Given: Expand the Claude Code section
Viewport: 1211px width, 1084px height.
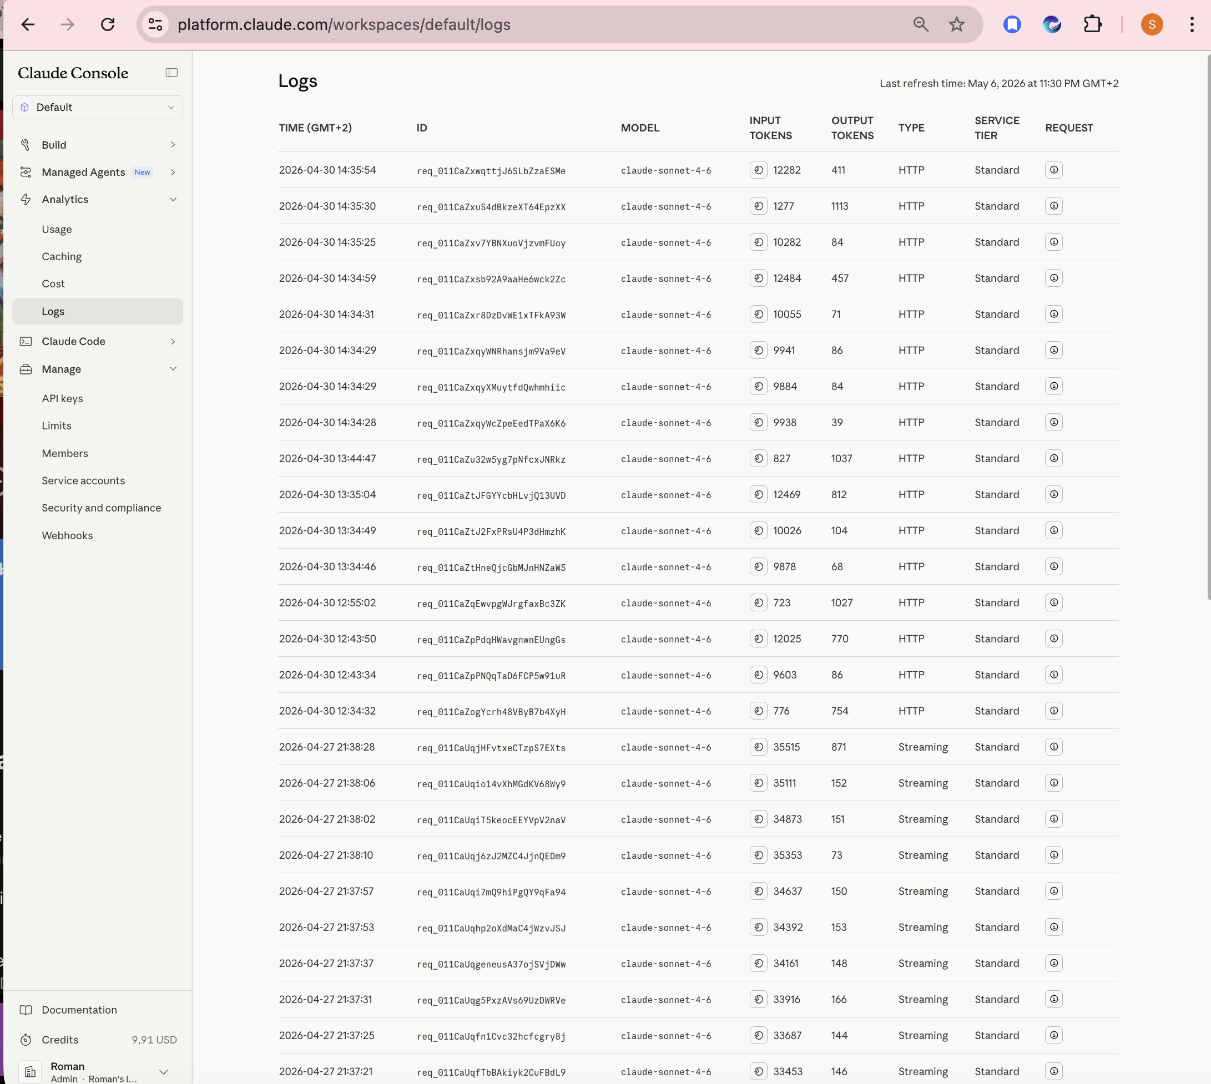Looking at the screenshot, I should click(97, 341).
